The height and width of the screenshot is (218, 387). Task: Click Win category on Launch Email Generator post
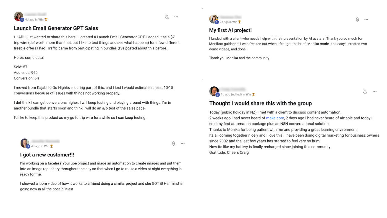click(41, 20)
